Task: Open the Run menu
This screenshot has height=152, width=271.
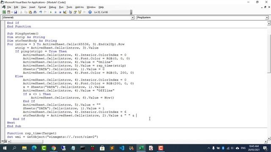Action: pos(61,7)
